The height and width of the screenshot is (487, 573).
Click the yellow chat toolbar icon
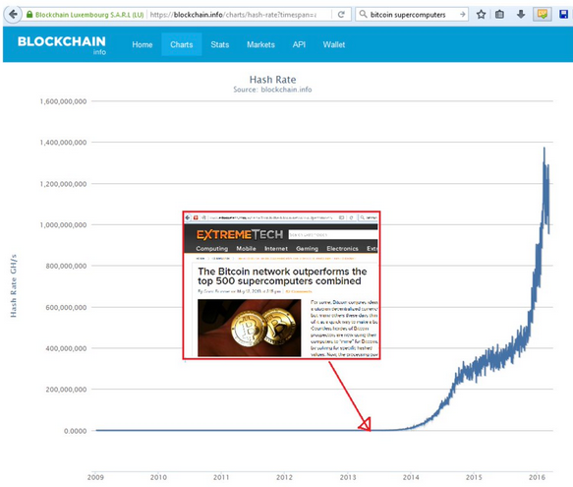point(543,15)
